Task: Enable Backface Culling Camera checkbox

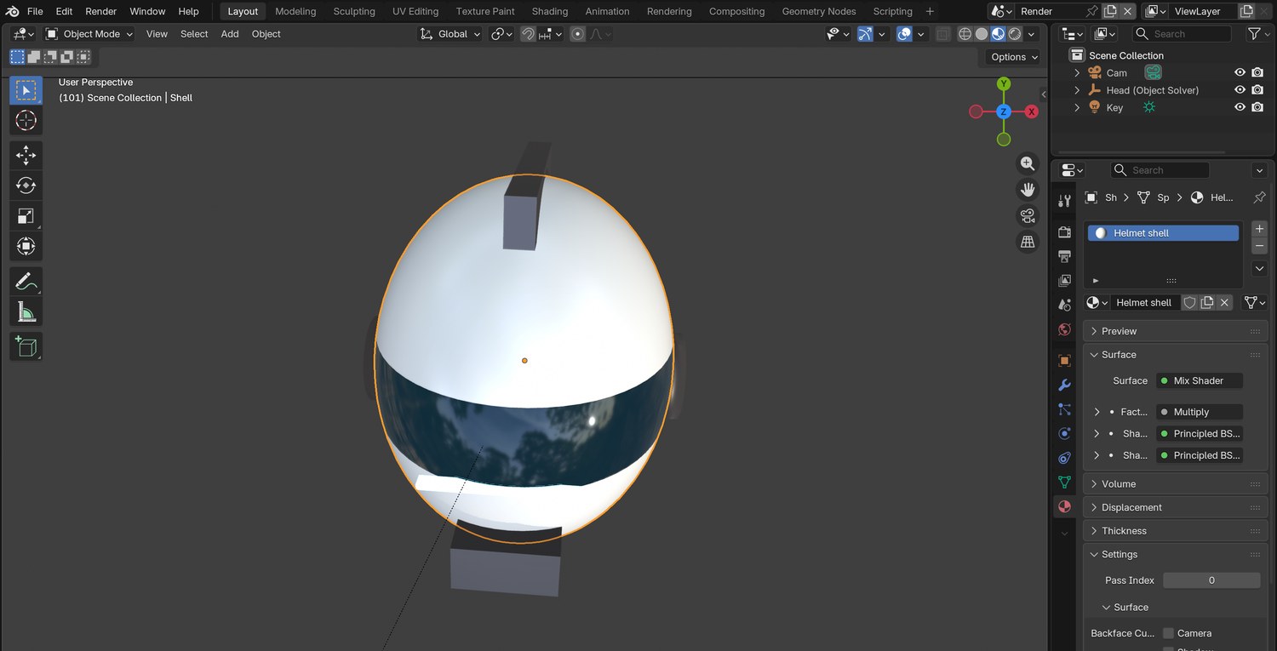Action: pyautogui.click(x=1169, y=633)
